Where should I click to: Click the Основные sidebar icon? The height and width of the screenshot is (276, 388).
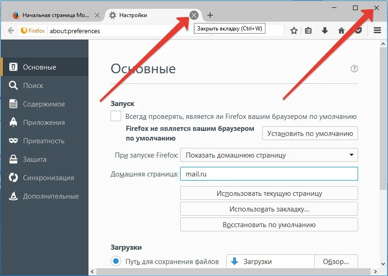point(13,67)
